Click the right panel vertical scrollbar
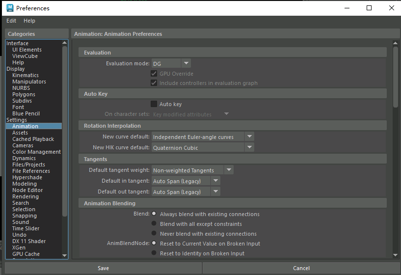This screenshot has height=275, width=401. coord(396,77)
